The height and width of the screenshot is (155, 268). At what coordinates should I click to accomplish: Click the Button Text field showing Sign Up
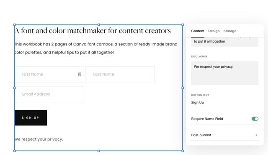tap(225, 102)
